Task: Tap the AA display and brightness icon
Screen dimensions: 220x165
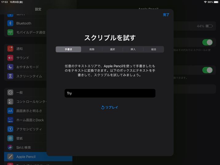Action: pos(10,111)
